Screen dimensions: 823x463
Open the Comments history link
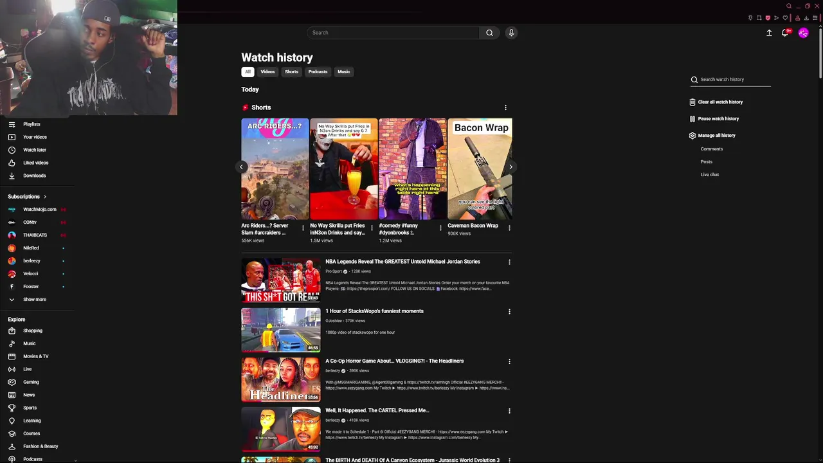[712, 149]
